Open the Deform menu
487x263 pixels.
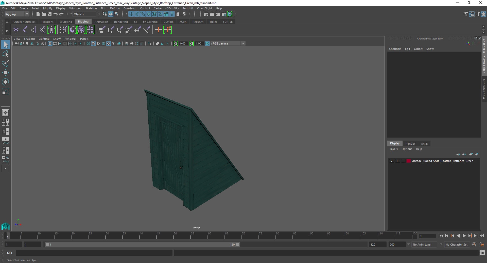(x=115, y=8)
